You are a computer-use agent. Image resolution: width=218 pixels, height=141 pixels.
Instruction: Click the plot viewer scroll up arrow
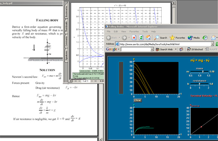[x=174, y=6]
